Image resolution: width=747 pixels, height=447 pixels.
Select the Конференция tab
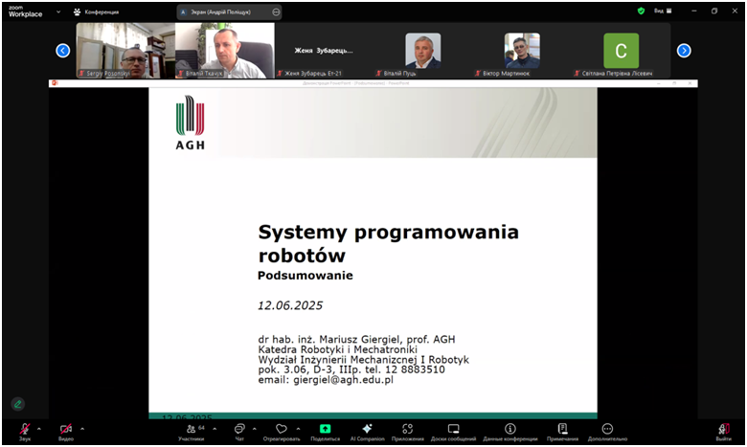pyautogui.click(x=96, y=11)
